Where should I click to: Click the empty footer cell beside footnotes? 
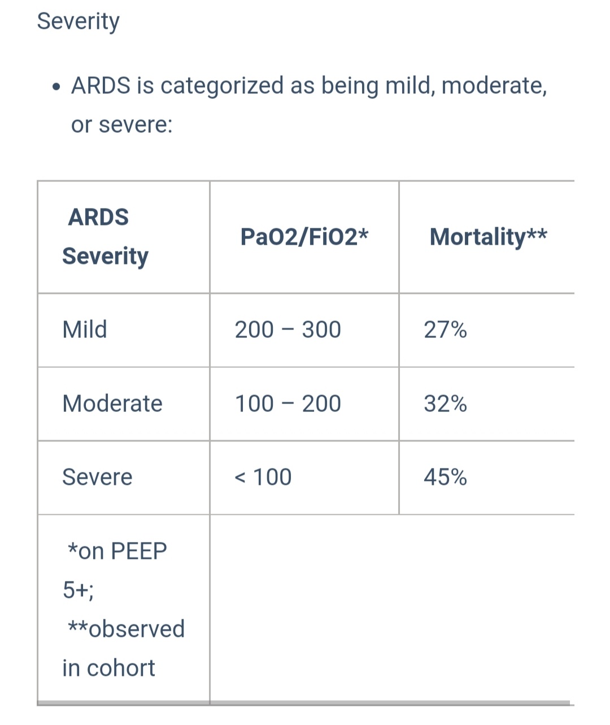pyautogui.click(x=392, y=609)
